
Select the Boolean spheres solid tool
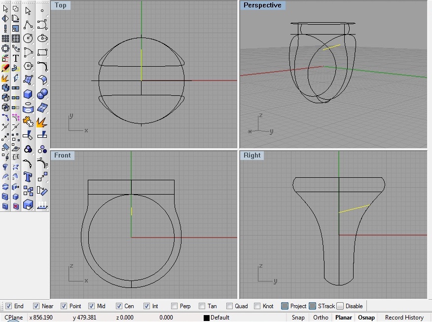click(42, 94)
